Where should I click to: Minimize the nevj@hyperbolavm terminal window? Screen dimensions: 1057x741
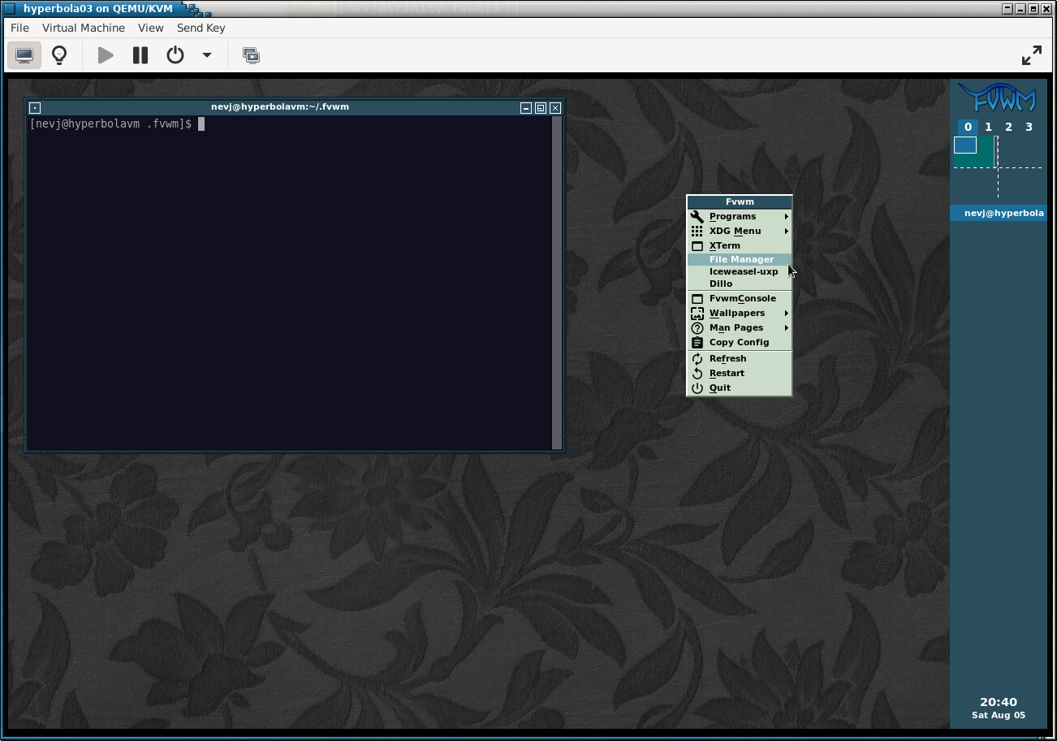tap(526, 107)
